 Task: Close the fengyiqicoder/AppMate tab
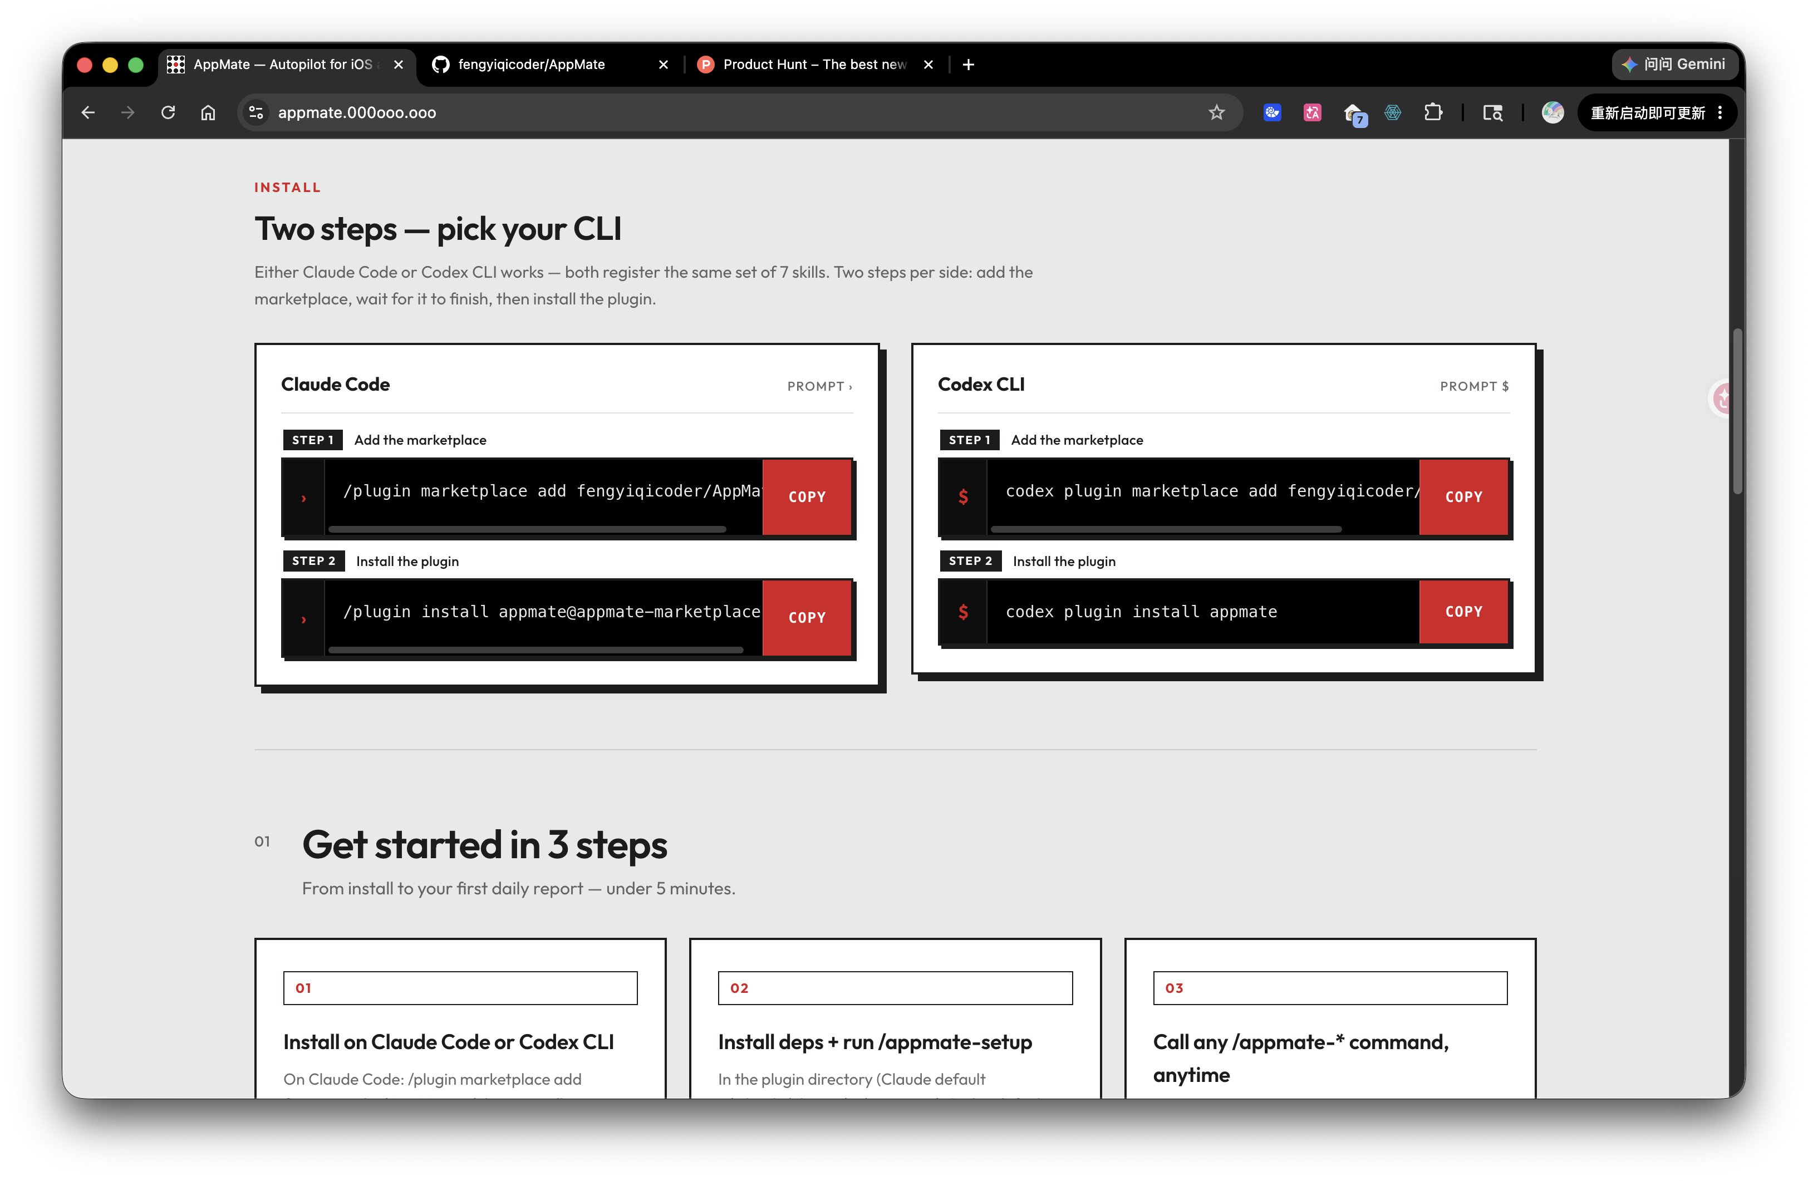click(663, 65)
